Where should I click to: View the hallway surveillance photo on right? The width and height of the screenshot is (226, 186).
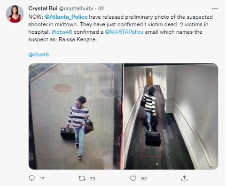171,116
